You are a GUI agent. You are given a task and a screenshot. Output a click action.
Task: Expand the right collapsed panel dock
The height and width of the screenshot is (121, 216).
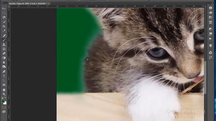point(212,3)
